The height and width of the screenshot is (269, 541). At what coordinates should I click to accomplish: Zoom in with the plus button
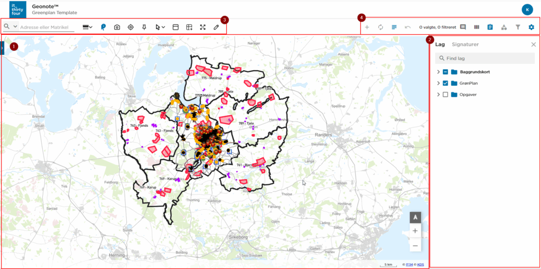point(415,231)
